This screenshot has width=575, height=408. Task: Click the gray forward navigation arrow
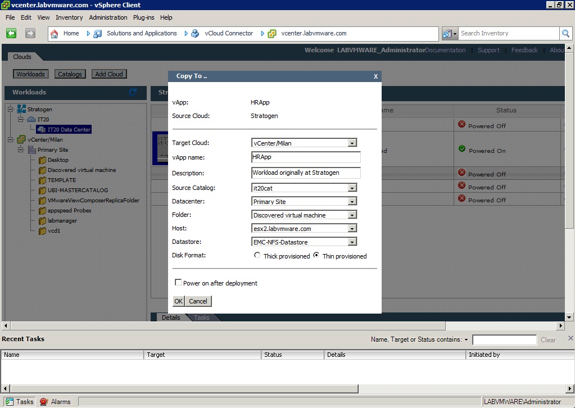tap(30, 33)
